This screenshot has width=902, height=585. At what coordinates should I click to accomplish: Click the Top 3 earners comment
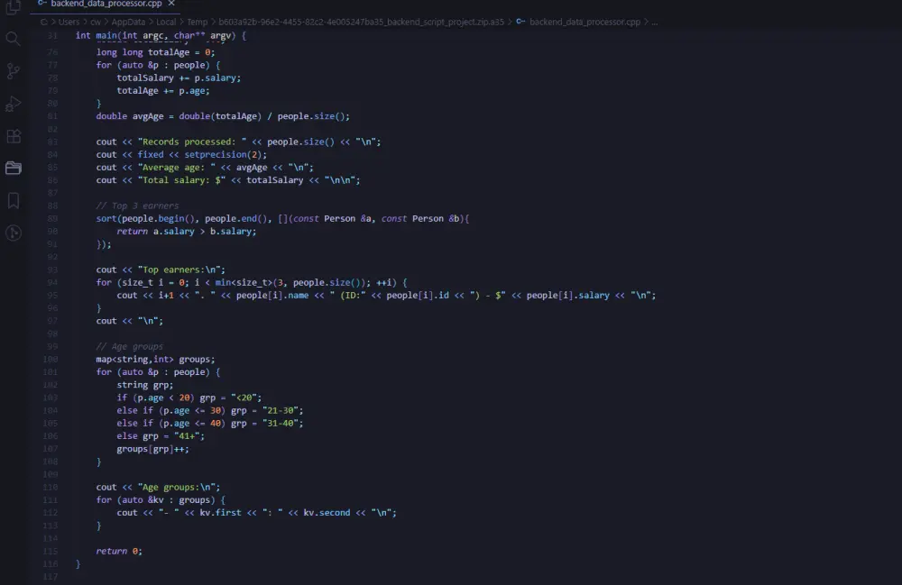coord(138,206)
